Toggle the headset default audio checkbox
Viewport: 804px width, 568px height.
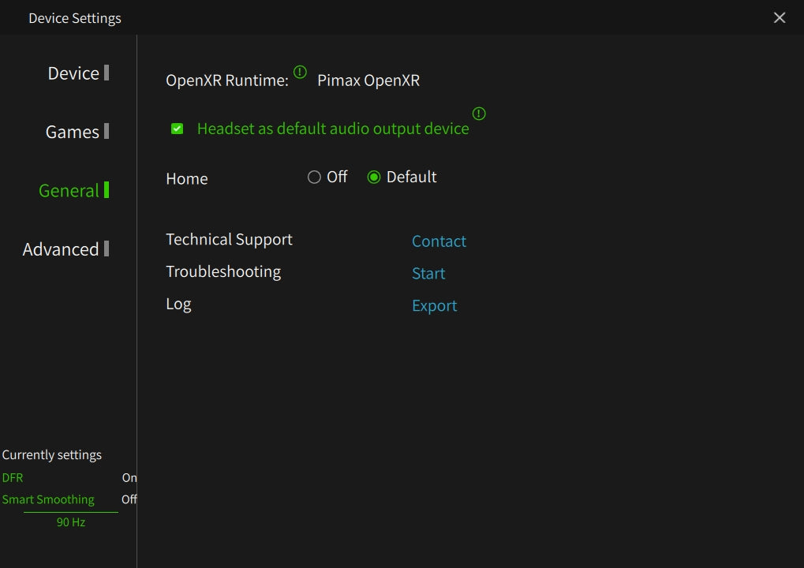[178, 129]
